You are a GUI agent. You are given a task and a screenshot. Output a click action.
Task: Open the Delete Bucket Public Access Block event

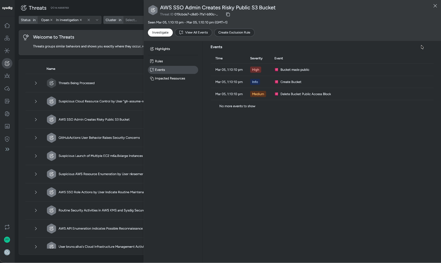[322, 94]
